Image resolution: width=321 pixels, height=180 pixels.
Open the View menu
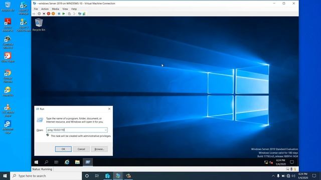(65, 9)
